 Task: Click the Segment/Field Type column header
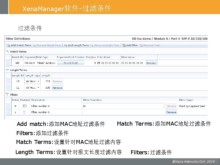click(x=36, y=57)
